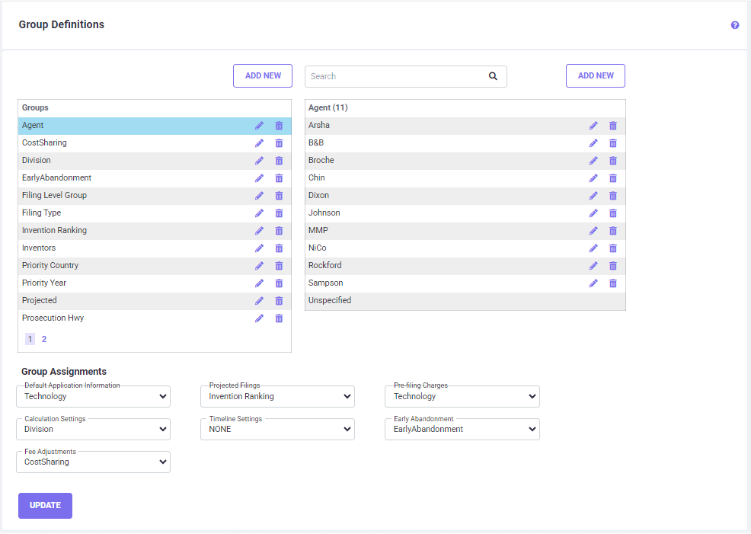Edit the Arsha agent entry
Viewport: 751px width, 534px height.
(x=593, y=126)
